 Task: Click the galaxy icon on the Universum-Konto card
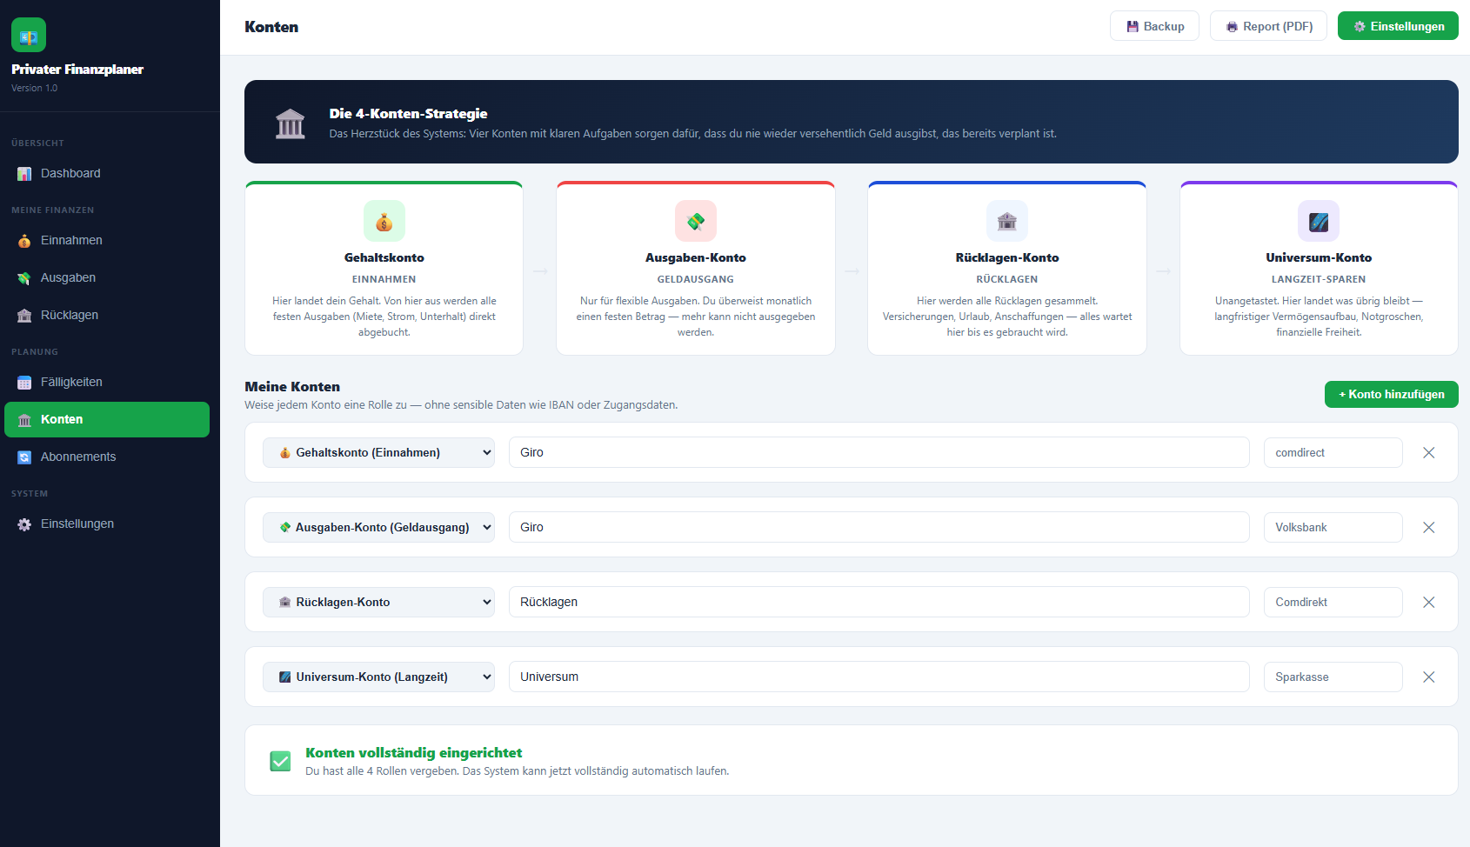(x=1319, y=221)
